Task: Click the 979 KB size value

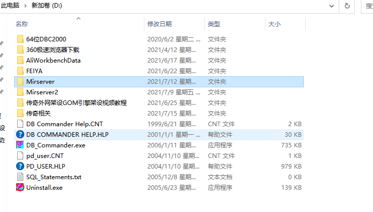Action: pyautogui.click(x=291, y=166)
